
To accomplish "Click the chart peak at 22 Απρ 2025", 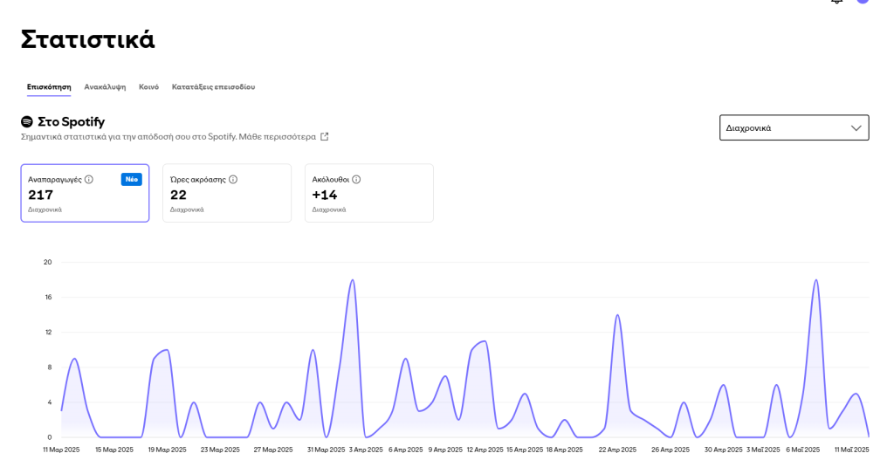I will (617, 315).
